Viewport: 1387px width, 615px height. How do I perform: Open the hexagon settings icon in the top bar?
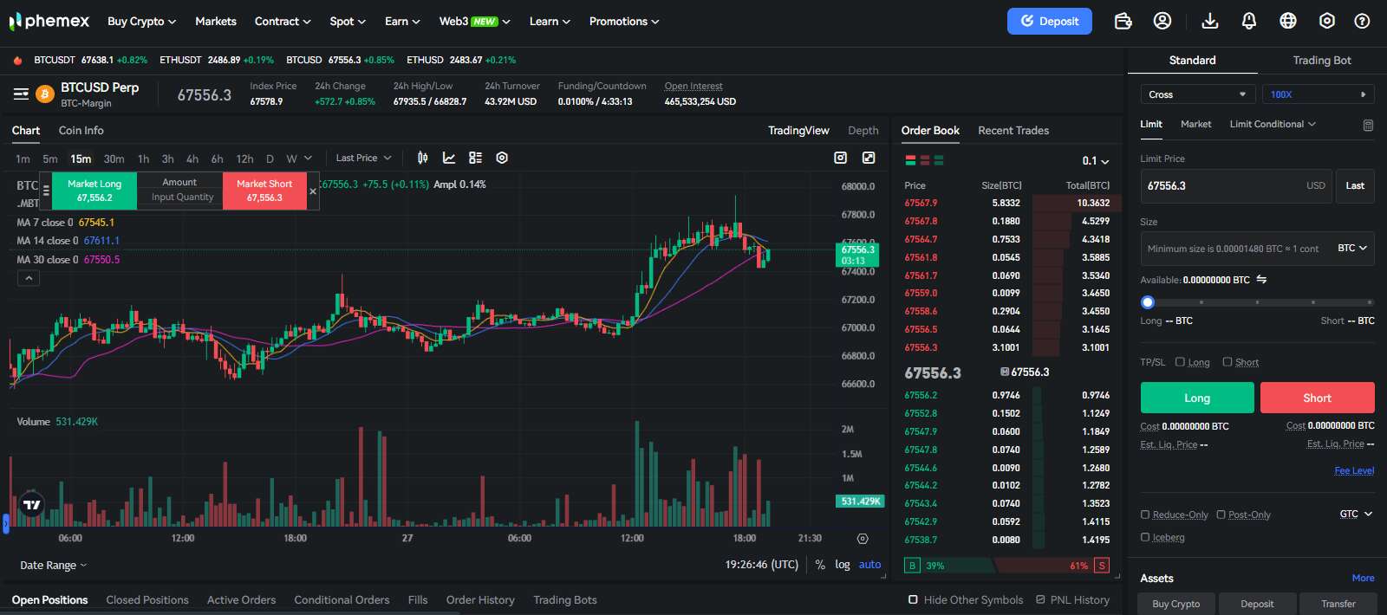(1327, 21)
